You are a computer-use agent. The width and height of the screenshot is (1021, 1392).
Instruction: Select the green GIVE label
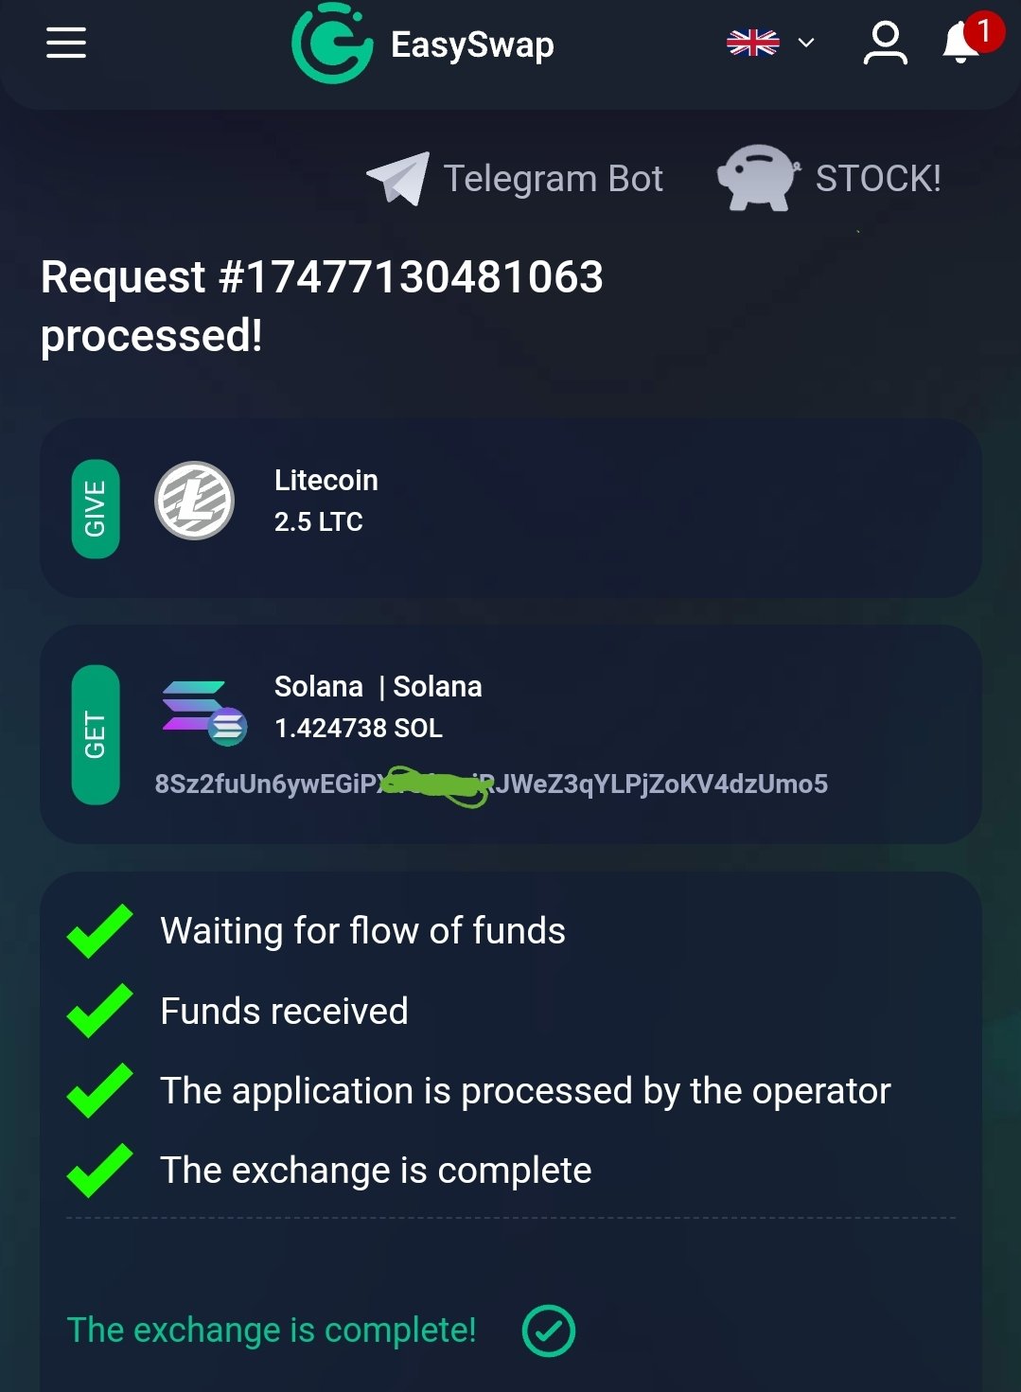tap(96, 509)
